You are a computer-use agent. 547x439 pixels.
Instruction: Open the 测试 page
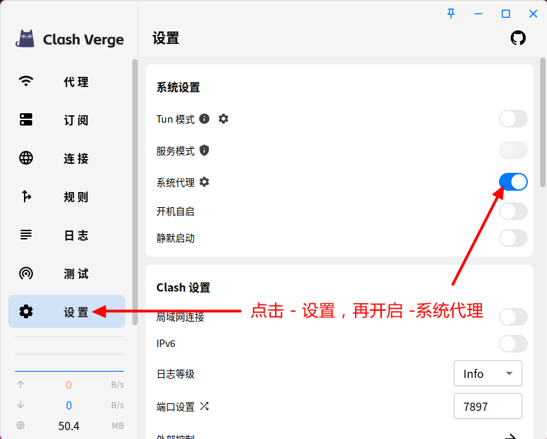point(66,273)
